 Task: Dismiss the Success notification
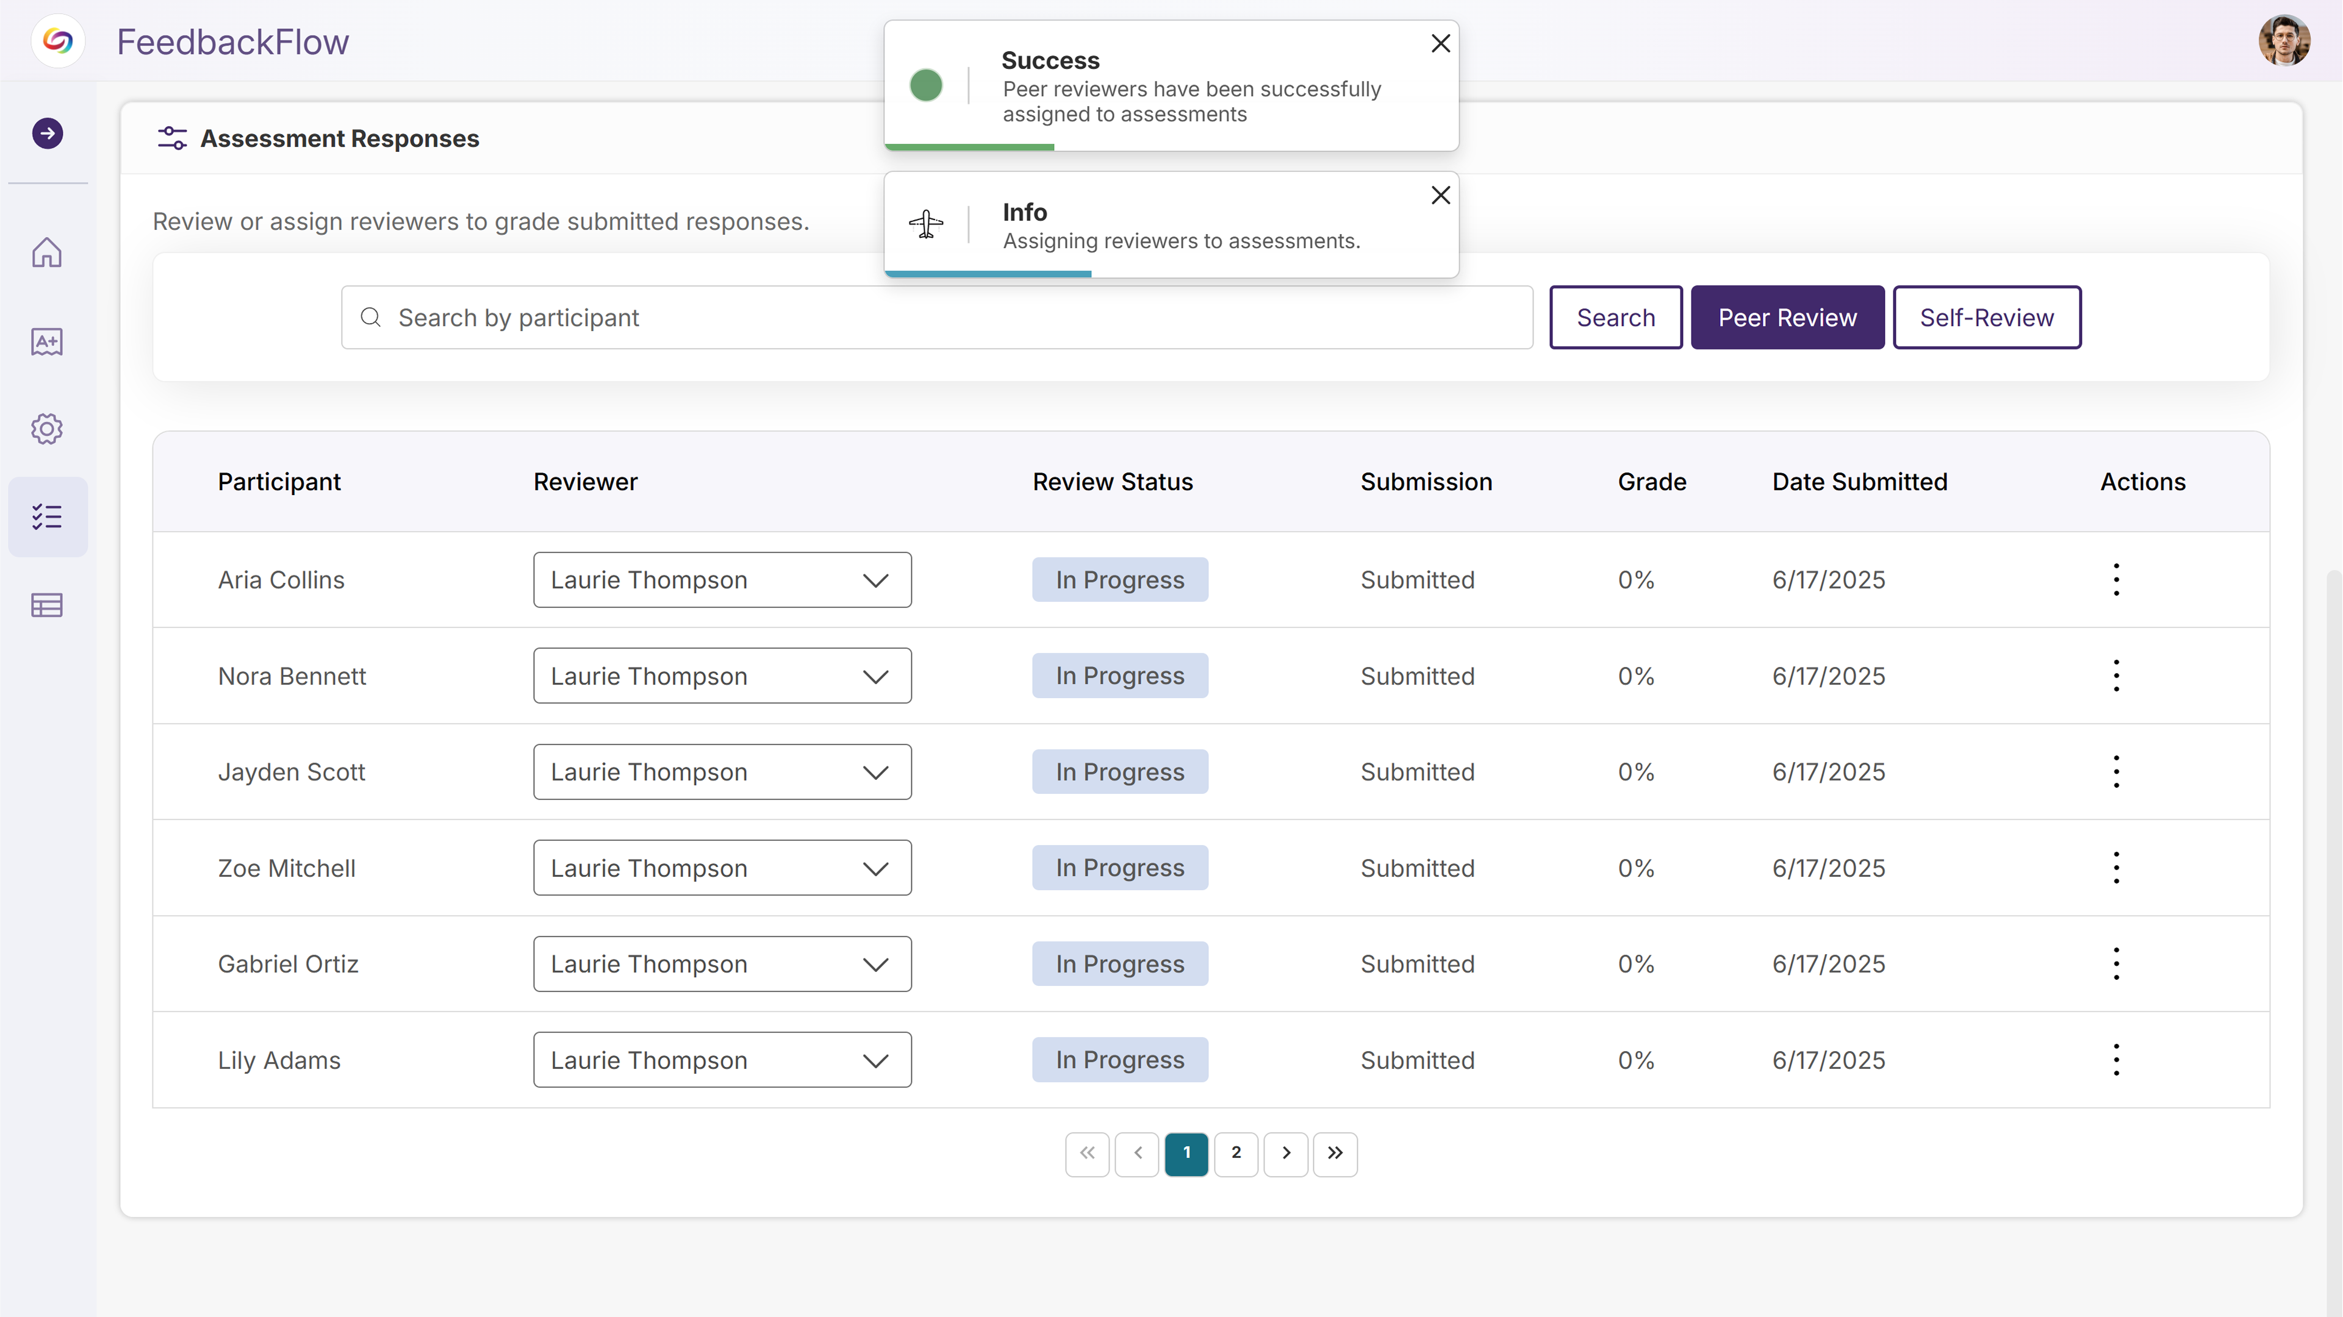click(x=1440, y=44)
